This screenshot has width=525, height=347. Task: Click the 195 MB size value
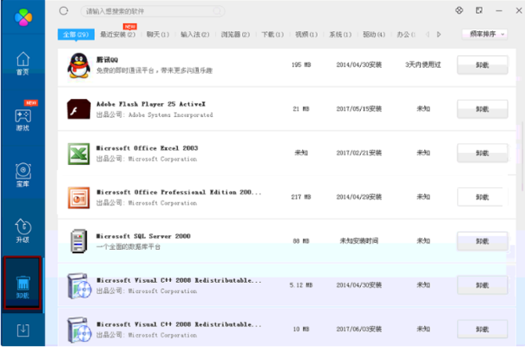tap(301, 64)
